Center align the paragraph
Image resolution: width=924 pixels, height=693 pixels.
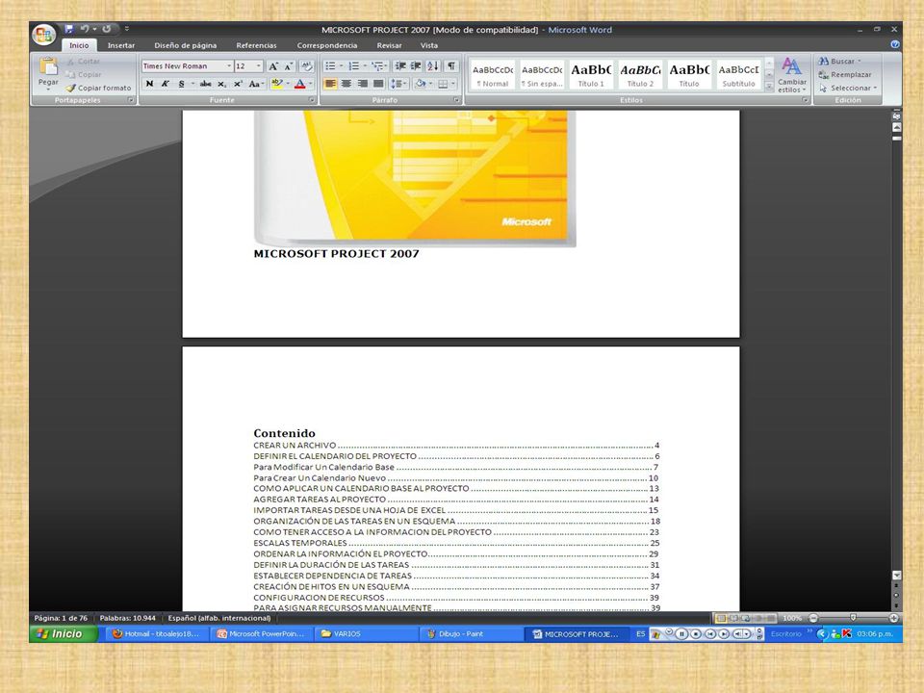pos(346,84)
